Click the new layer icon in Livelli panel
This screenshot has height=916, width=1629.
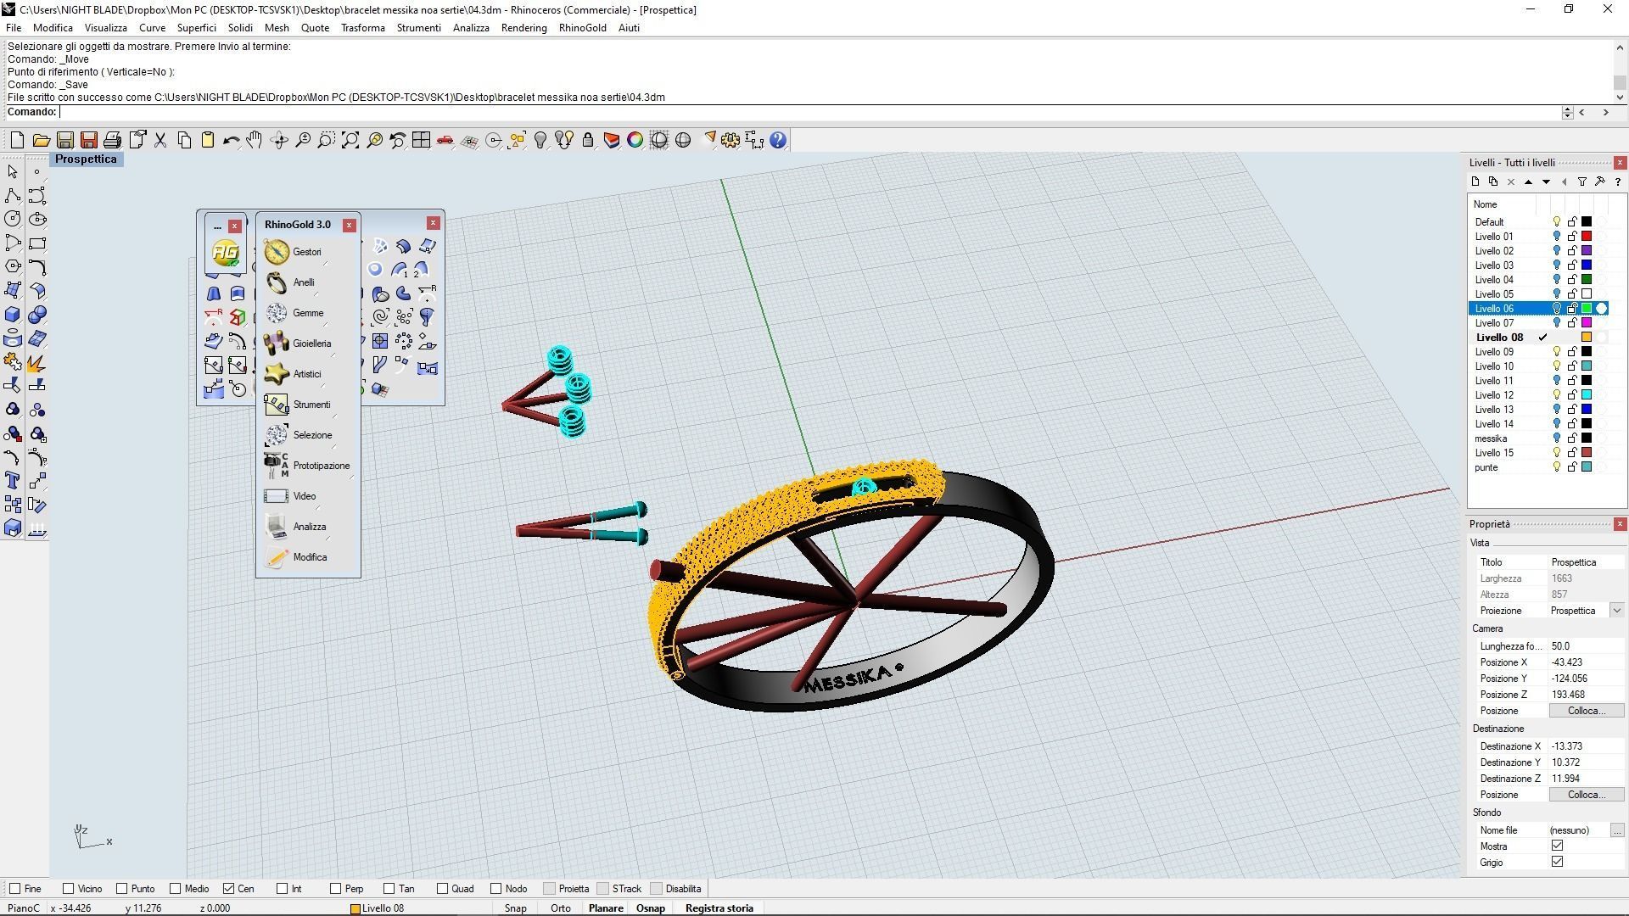click(x=1475, y=182)
